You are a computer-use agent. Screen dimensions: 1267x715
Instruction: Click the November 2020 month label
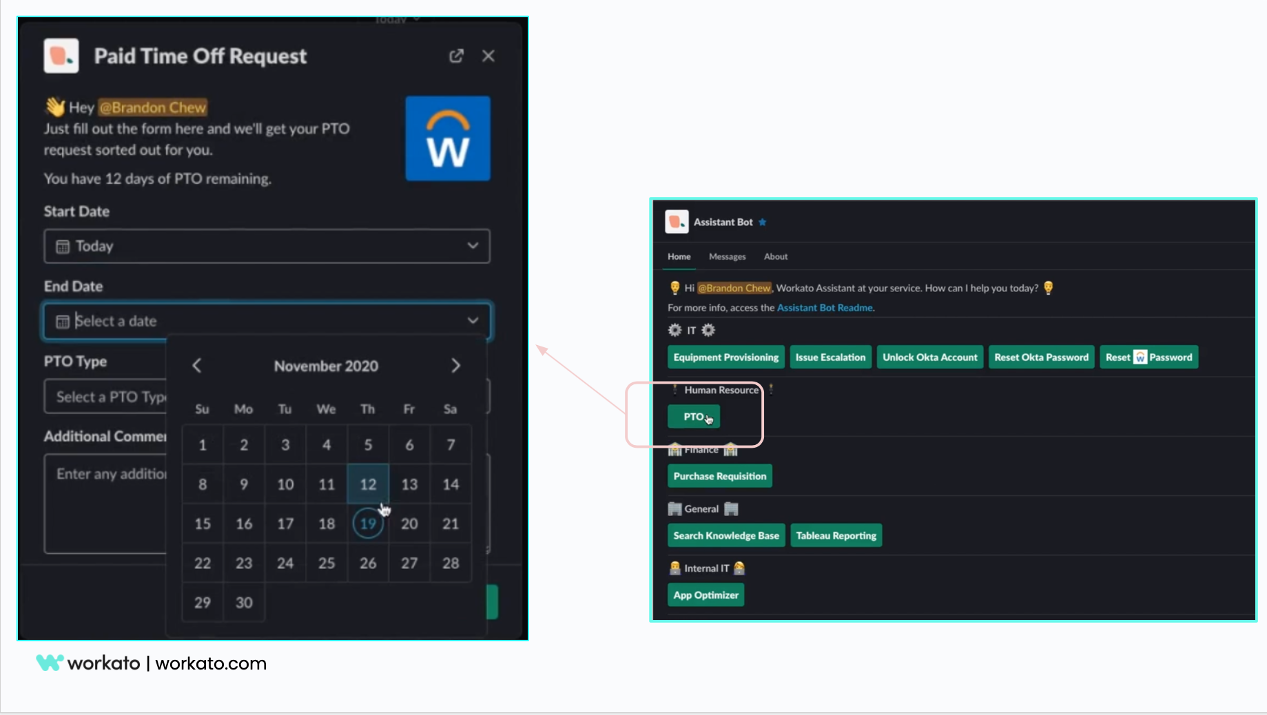(326, 366)
